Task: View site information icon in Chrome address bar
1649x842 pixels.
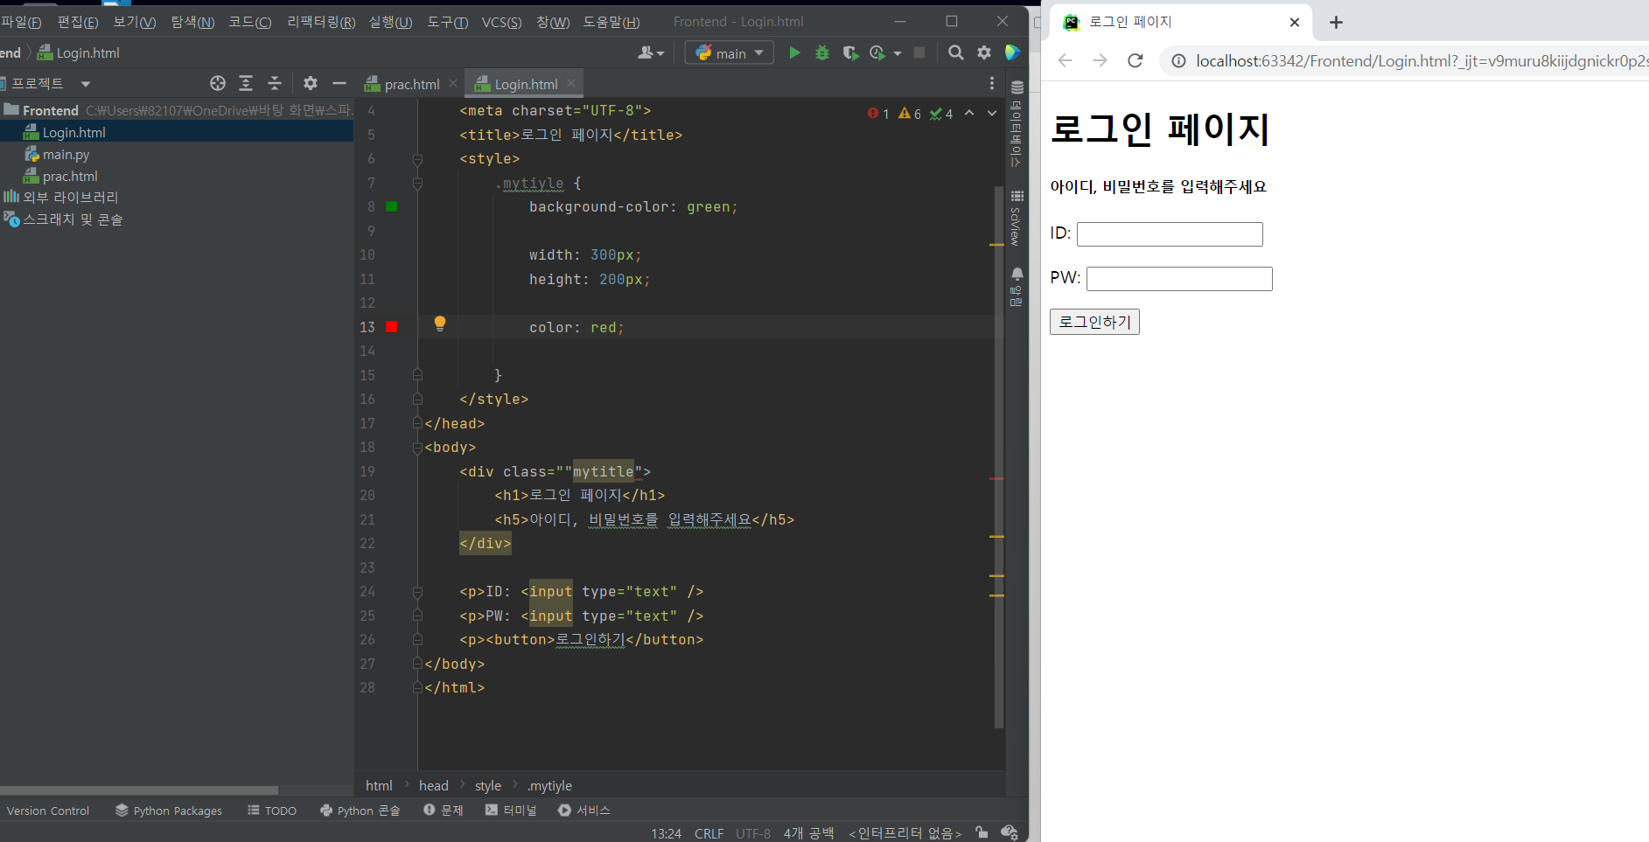Action: [x=1178, y=60]
